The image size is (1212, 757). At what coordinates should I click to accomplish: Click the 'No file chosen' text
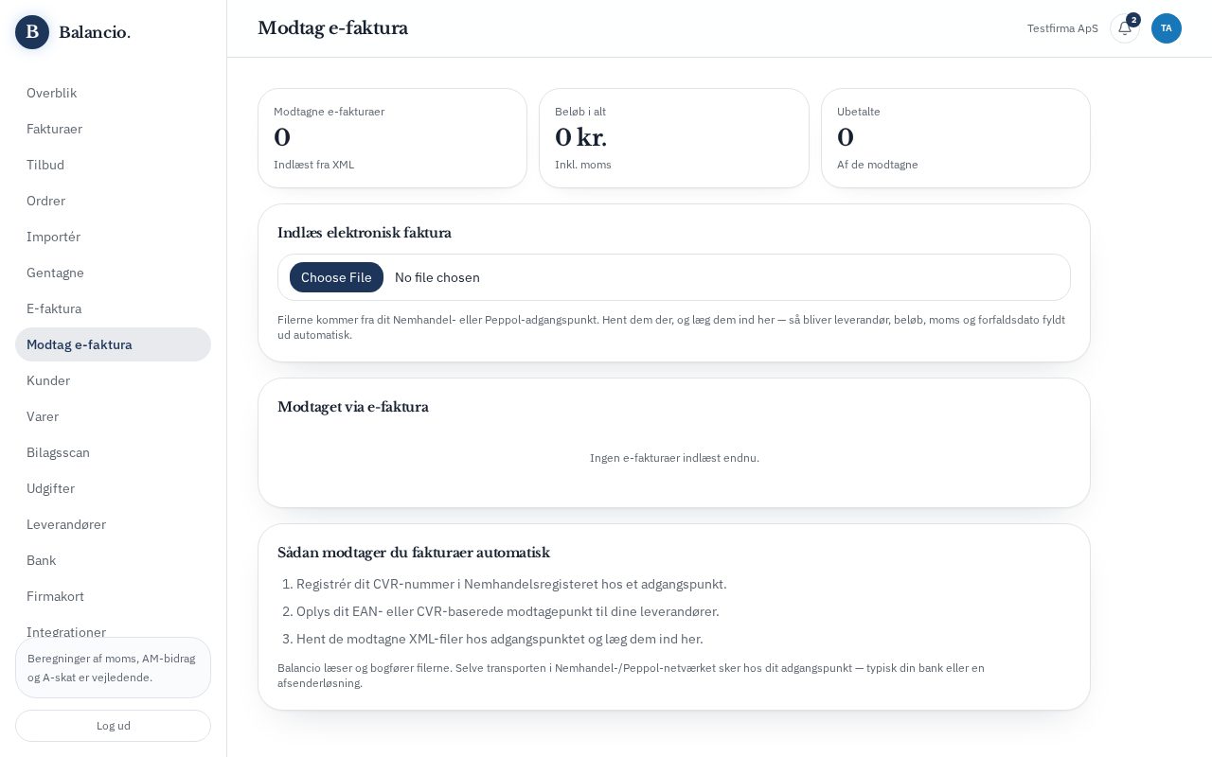pyautogui.click(x=437, y=277)
